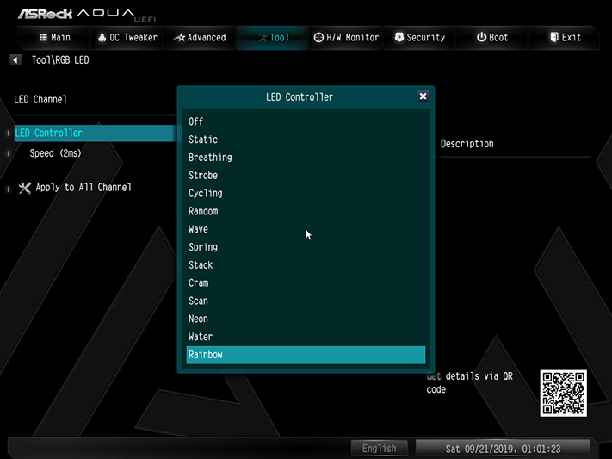The height and width of the screenshot is (459, 612).
Task: Choose the Random LED mode
Action: (306, 211)
